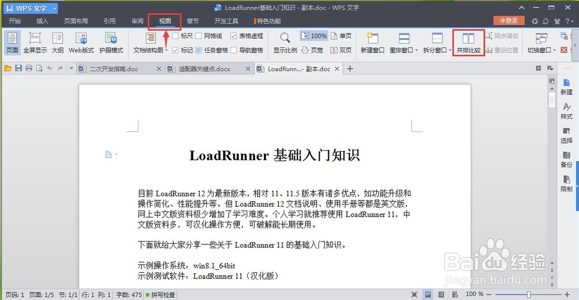
Task: Turn on 护眼模式 eye-protection mode
Action: [x=111, y=42]
